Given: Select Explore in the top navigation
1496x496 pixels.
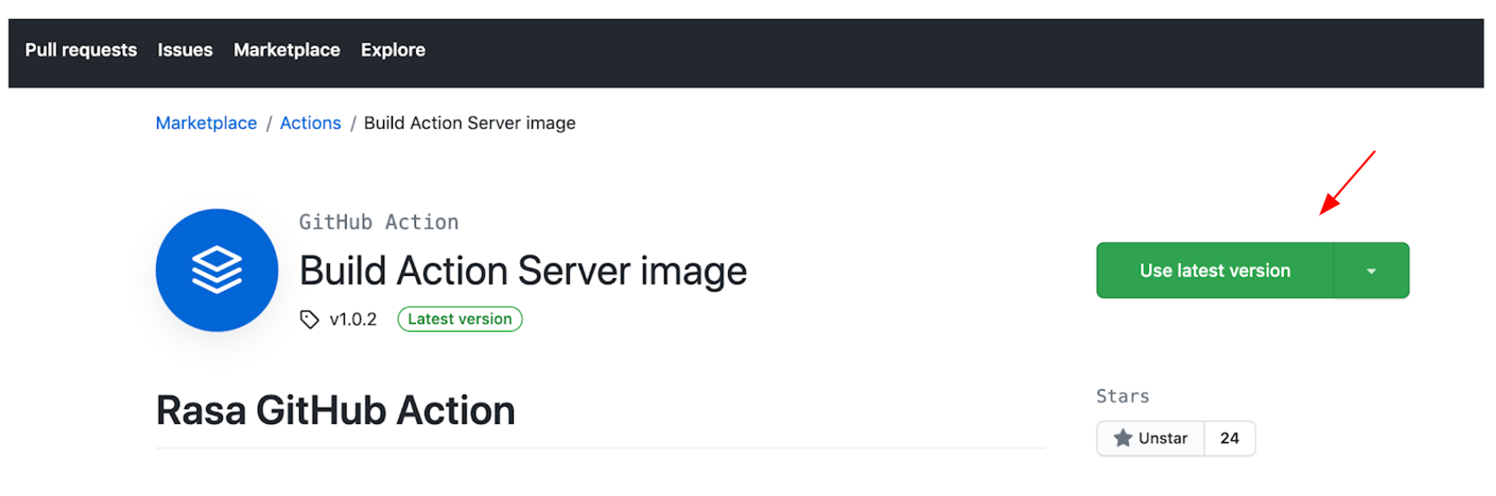Looking at the screenshot, I should click(393, 50).
